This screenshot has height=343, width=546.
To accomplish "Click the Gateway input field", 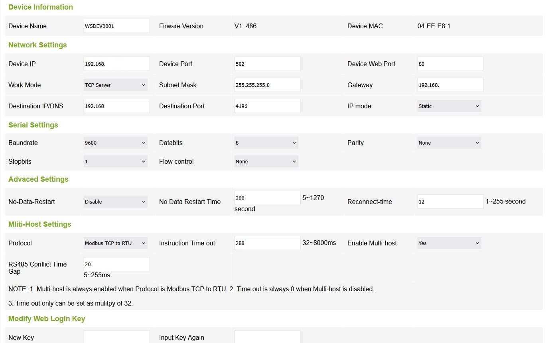I will coord(450,85).
